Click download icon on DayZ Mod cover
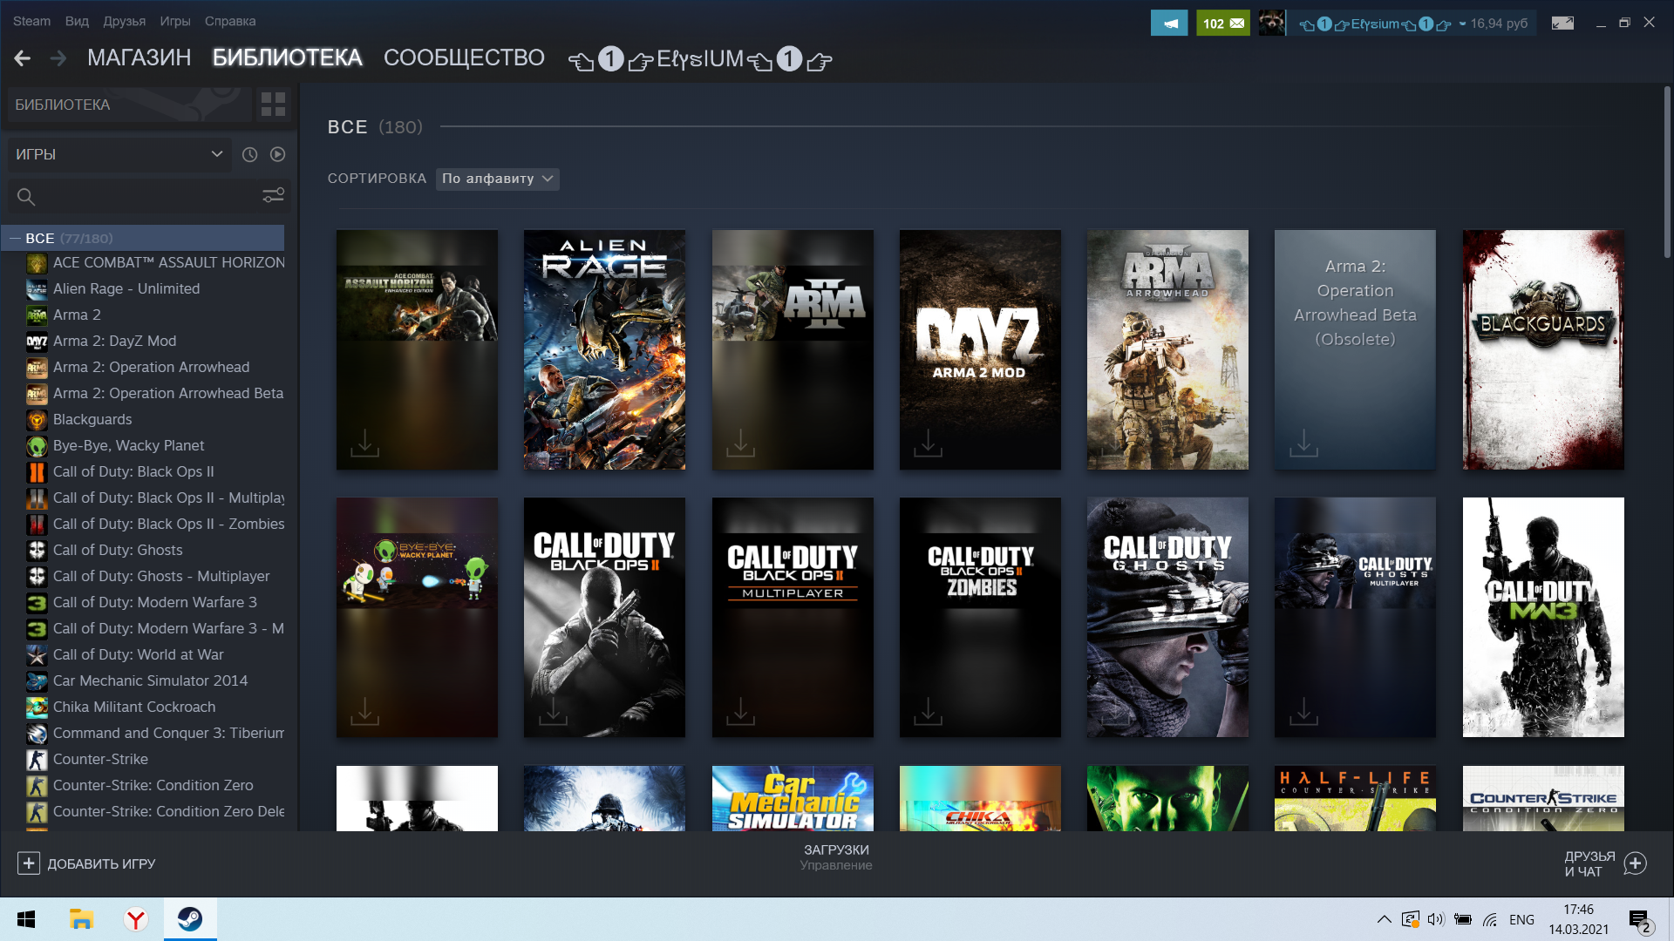 [x=928, y=443]
